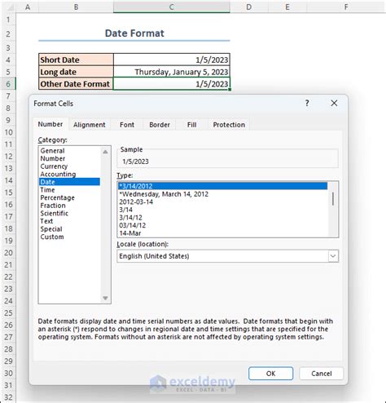Open the Protection tab

[229, 125]
